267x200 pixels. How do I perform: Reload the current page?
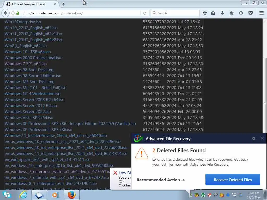point(145,13)
